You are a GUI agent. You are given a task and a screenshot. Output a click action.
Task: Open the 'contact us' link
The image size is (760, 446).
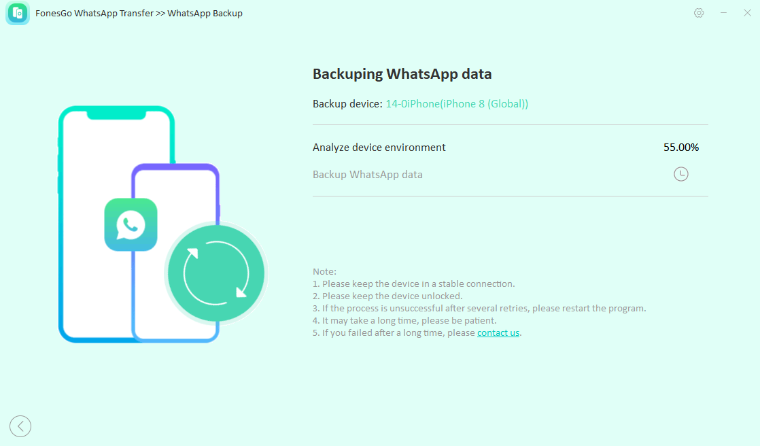point(498,333)
